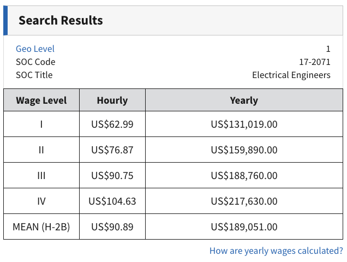Click hourly wage US$104.63

pos(112,201)
